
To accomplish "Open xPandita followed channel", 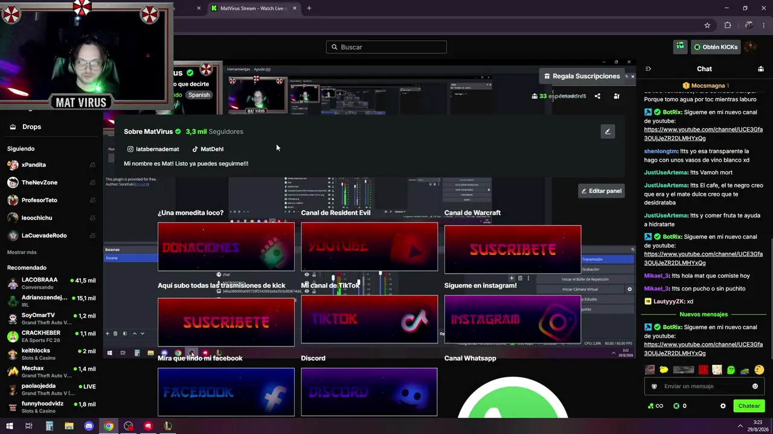I will pyautogui.click(x=51, y=165).
